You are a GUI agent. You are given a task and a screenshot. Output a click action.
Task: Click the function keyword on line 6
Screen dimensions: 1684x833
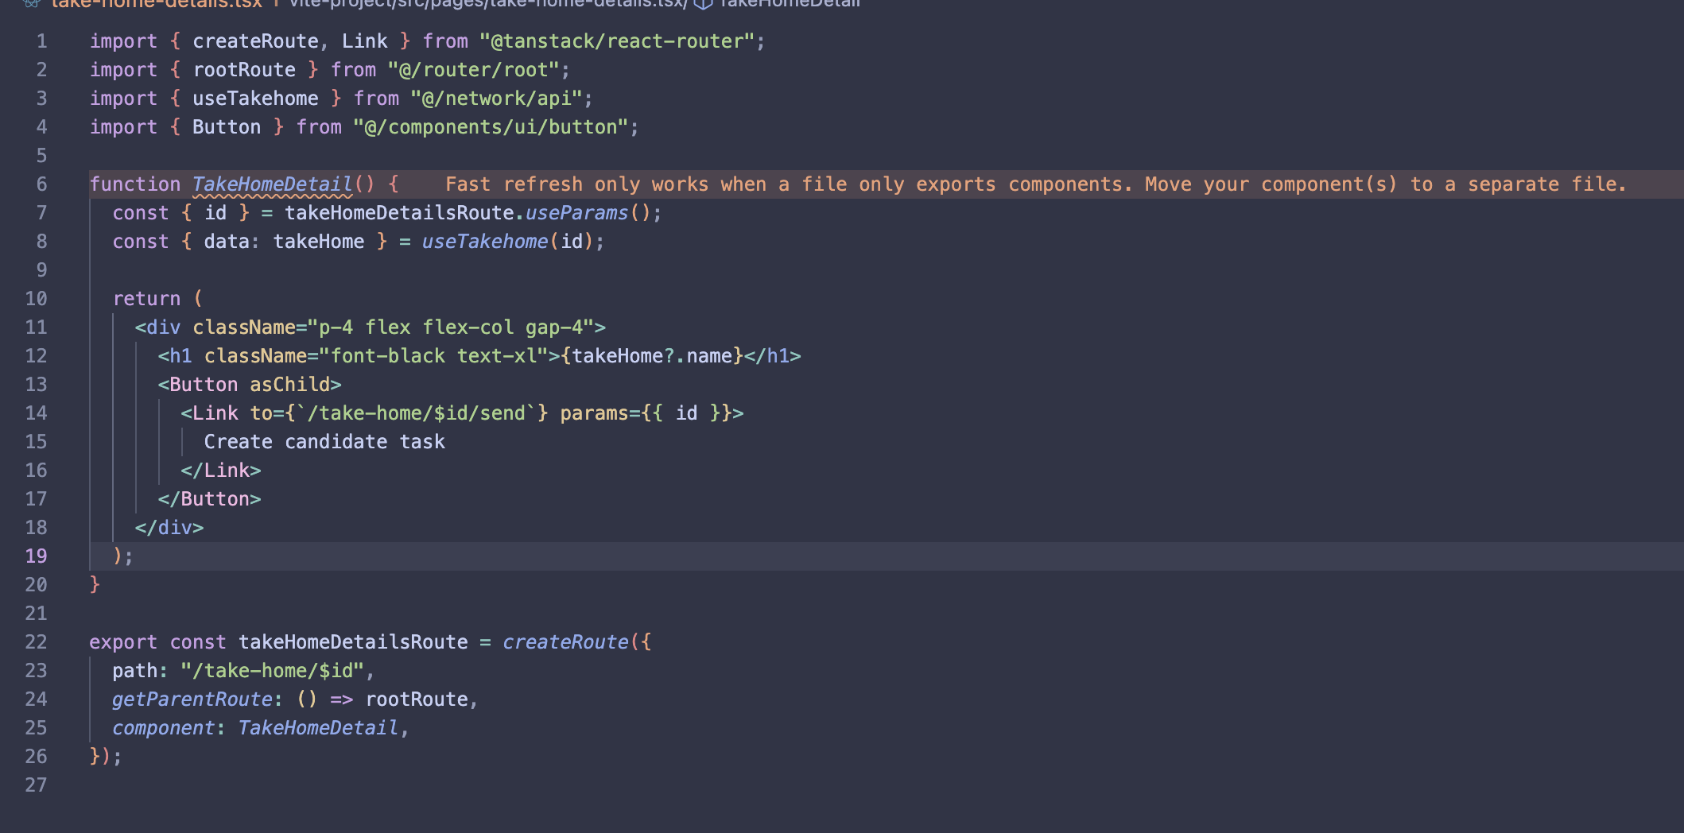click(x=135, y=184)
